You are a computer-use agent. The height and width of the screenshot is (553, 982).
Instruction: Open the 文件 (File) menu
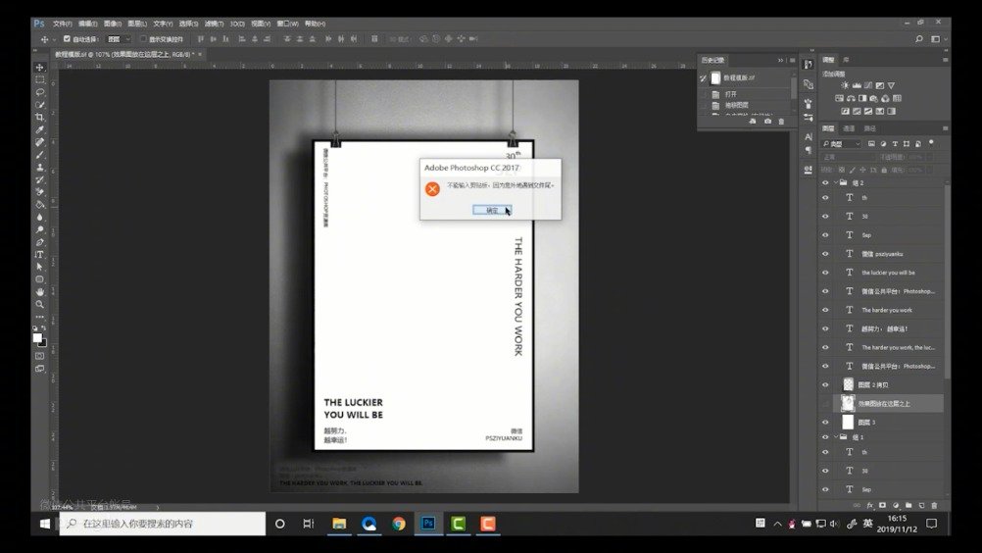(62, 23)
